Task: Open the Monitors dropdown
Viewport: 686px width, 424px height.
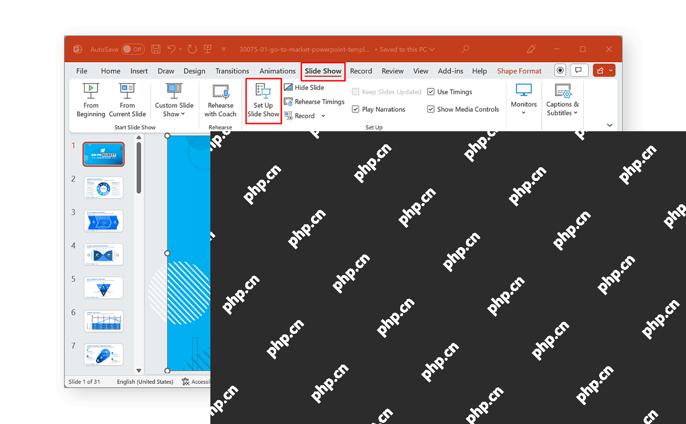Action: [524, 99]
